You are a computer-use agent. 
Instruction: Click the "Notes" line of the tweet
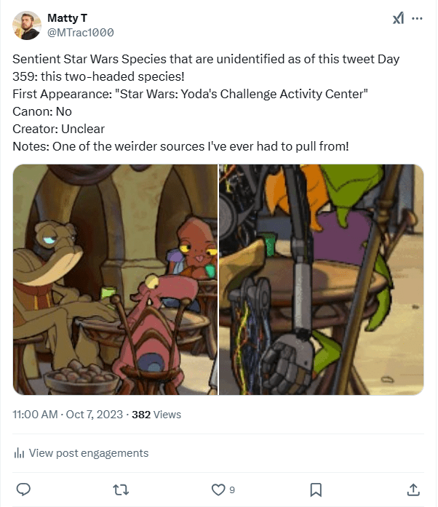click(180, 146)
